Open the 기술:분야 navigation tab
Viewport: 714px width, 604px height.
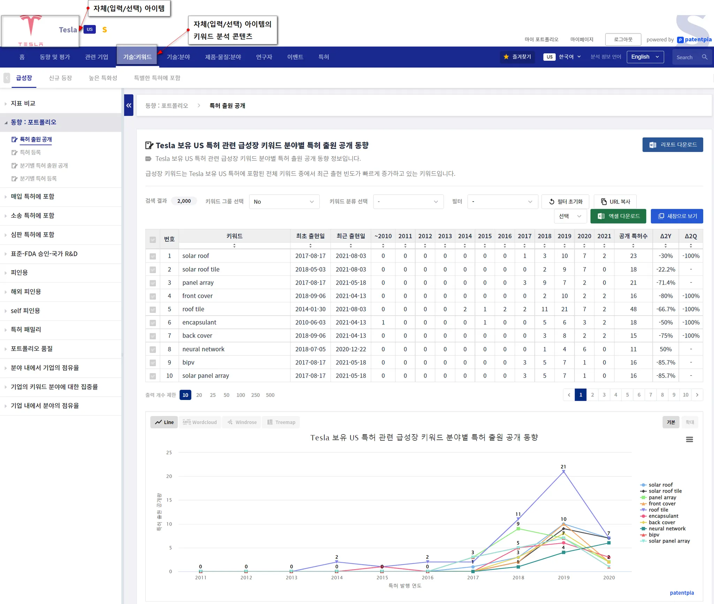click(x=178, y=57)
